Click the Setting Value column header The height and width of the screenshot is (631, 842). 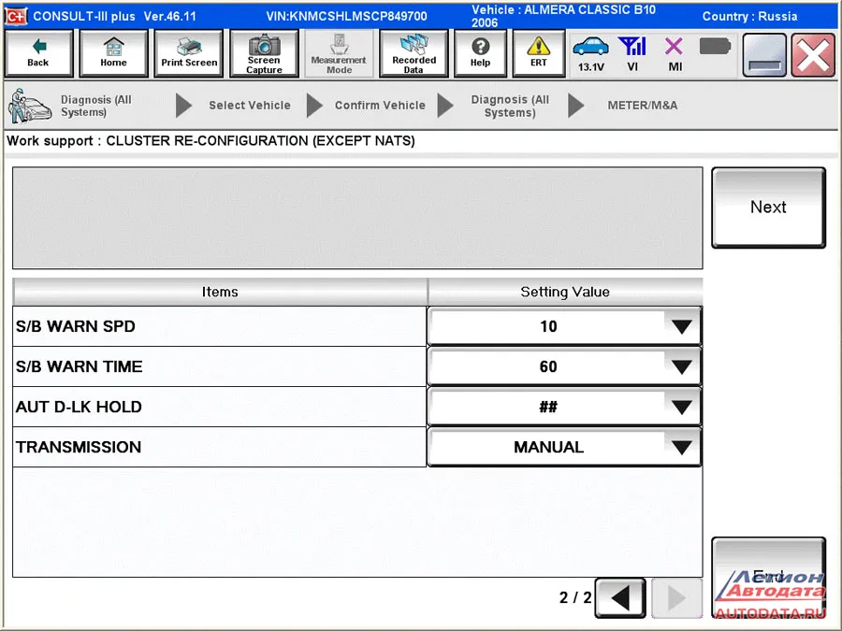click(565, 292)
